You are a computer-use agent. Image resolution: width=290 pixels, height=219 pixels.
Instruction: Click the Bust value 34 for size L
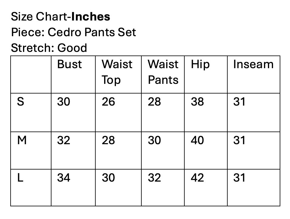64,178
